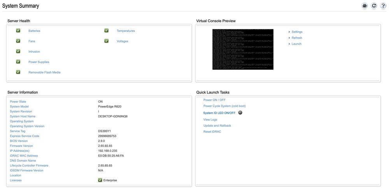The image size is (389, 188).
Task: Click the PowerEdge R620 model value
Action: [110, 106]
